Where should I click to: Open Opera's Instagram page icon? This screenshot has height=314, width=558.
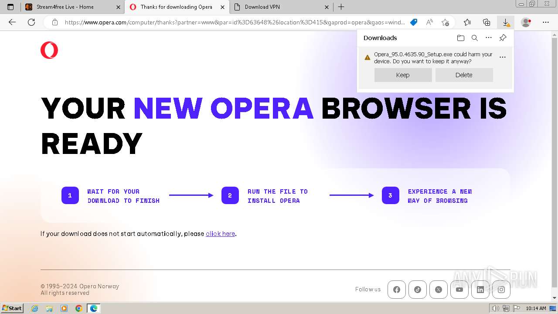(x=501, y=290)
